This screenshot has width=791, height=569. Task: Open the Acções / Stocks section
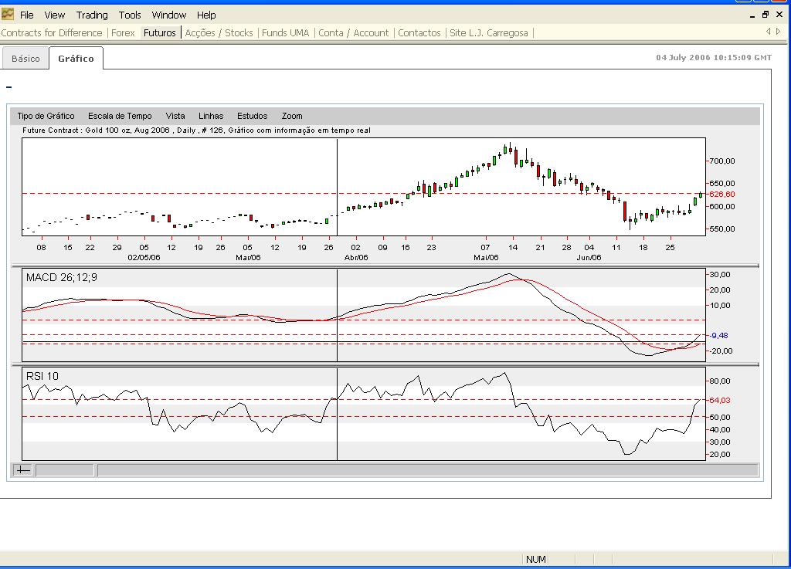click(219, 33)
